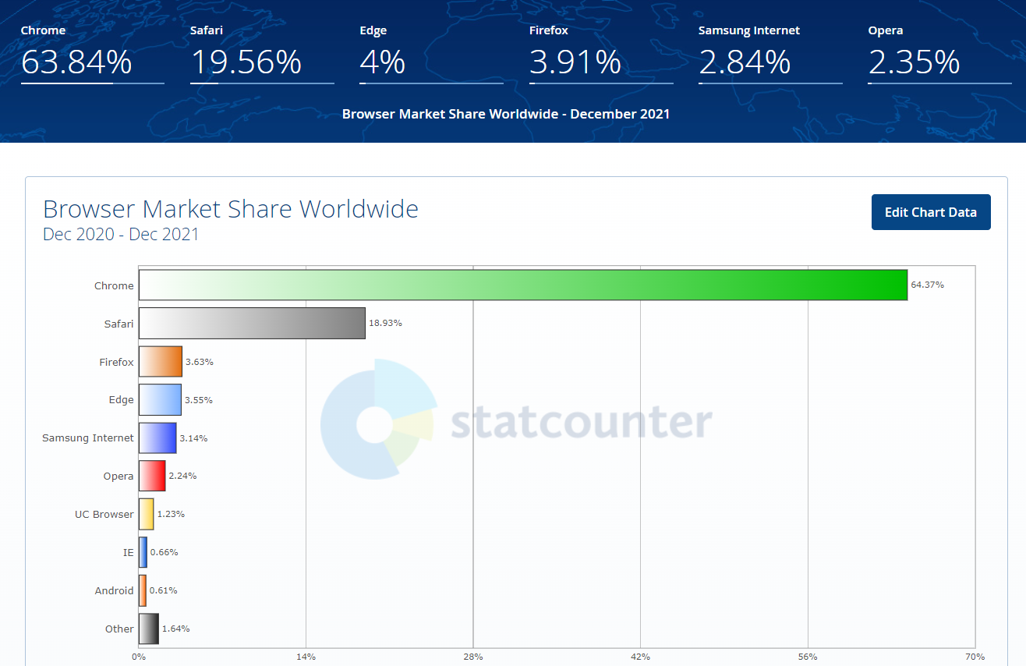Viewport: 1026px width, 666px height.
Task: Click the 3.55% value label
Action: click(x=199, y=400)
